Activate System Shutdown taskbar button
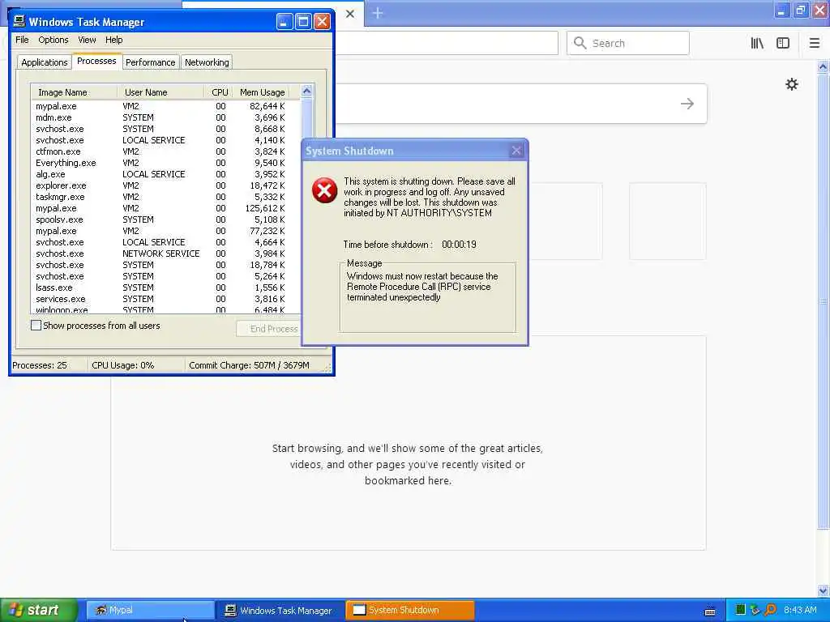This screenshot has height=622, width=830. point(410,610)
